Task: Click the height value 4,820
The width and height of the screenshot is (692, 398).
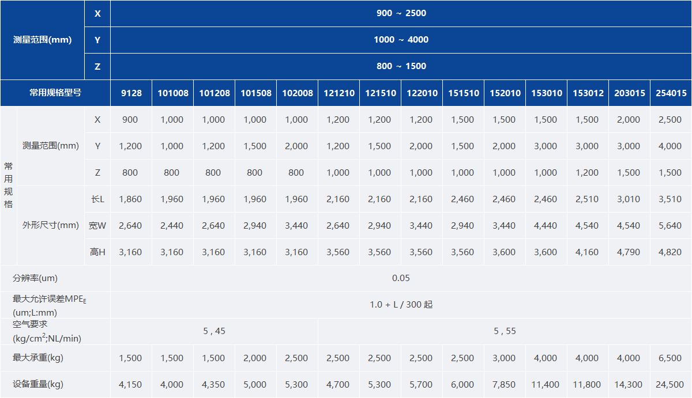Action: (670, 252)
